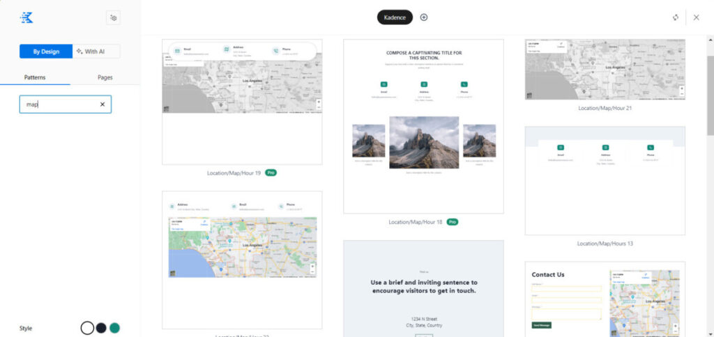Clear the map search text
This screenshot has width=714, height=337.
[x=102, y=104]
